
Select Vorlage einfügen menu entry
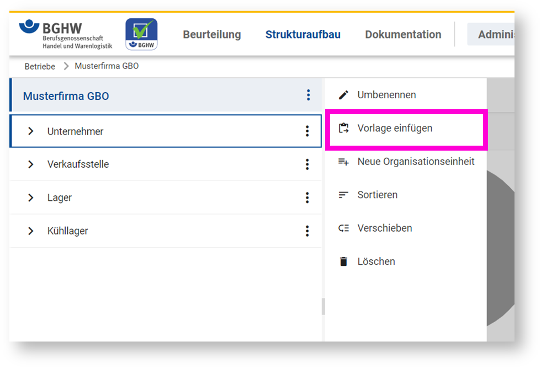(394, 128)
